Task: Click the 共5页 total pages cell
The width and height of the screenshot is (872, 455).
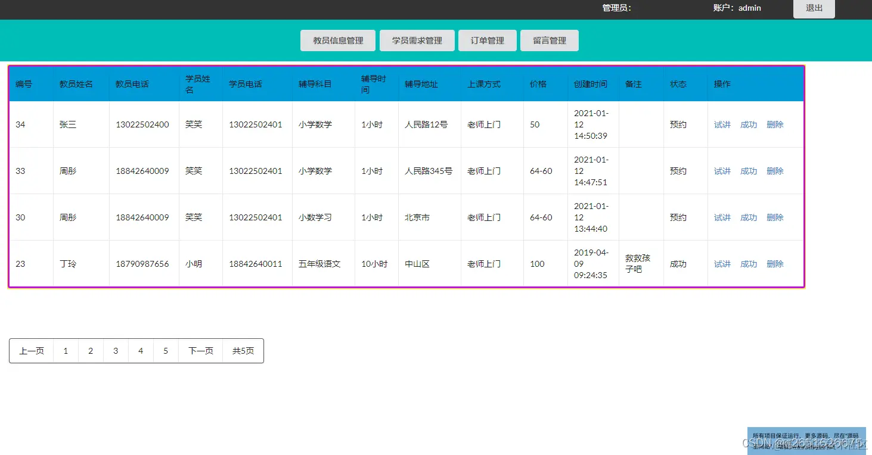Action: [x=243, y=351]
